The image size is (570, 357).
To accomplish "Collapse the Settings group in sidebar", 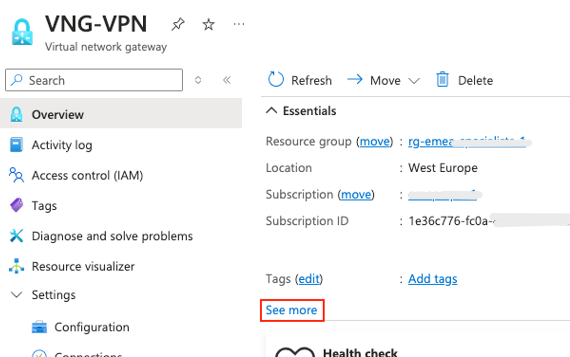I will [17, 295].
